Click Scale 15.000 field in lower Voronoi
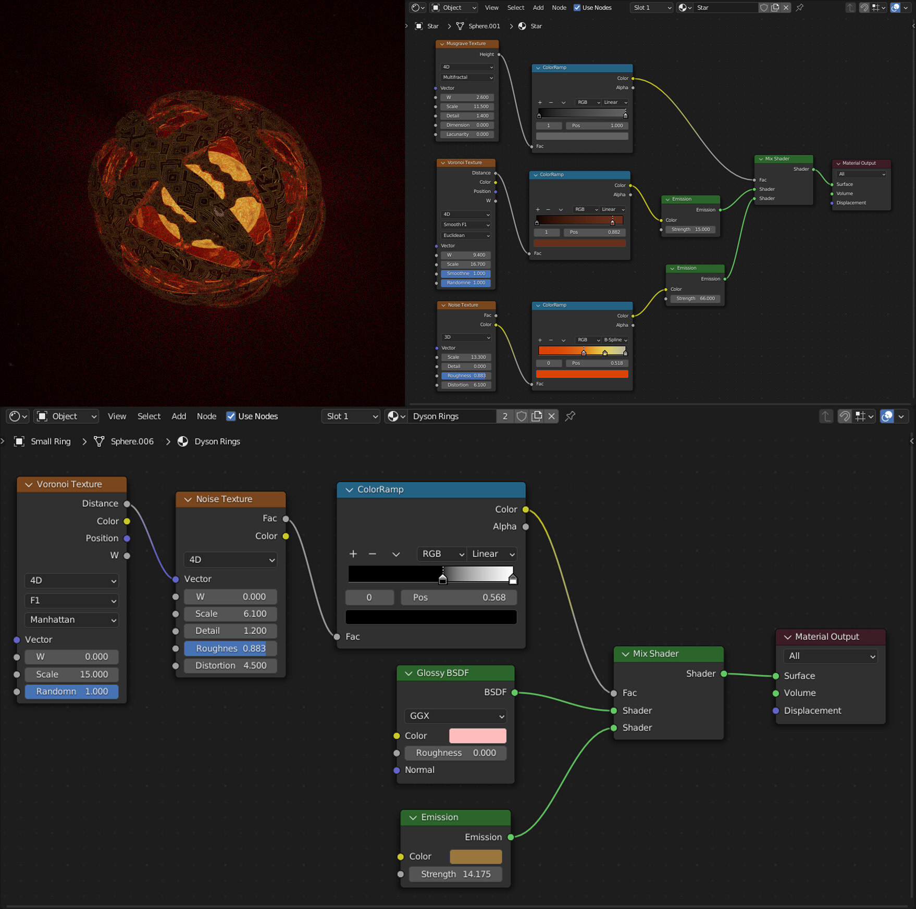 (x=72, y=674)
